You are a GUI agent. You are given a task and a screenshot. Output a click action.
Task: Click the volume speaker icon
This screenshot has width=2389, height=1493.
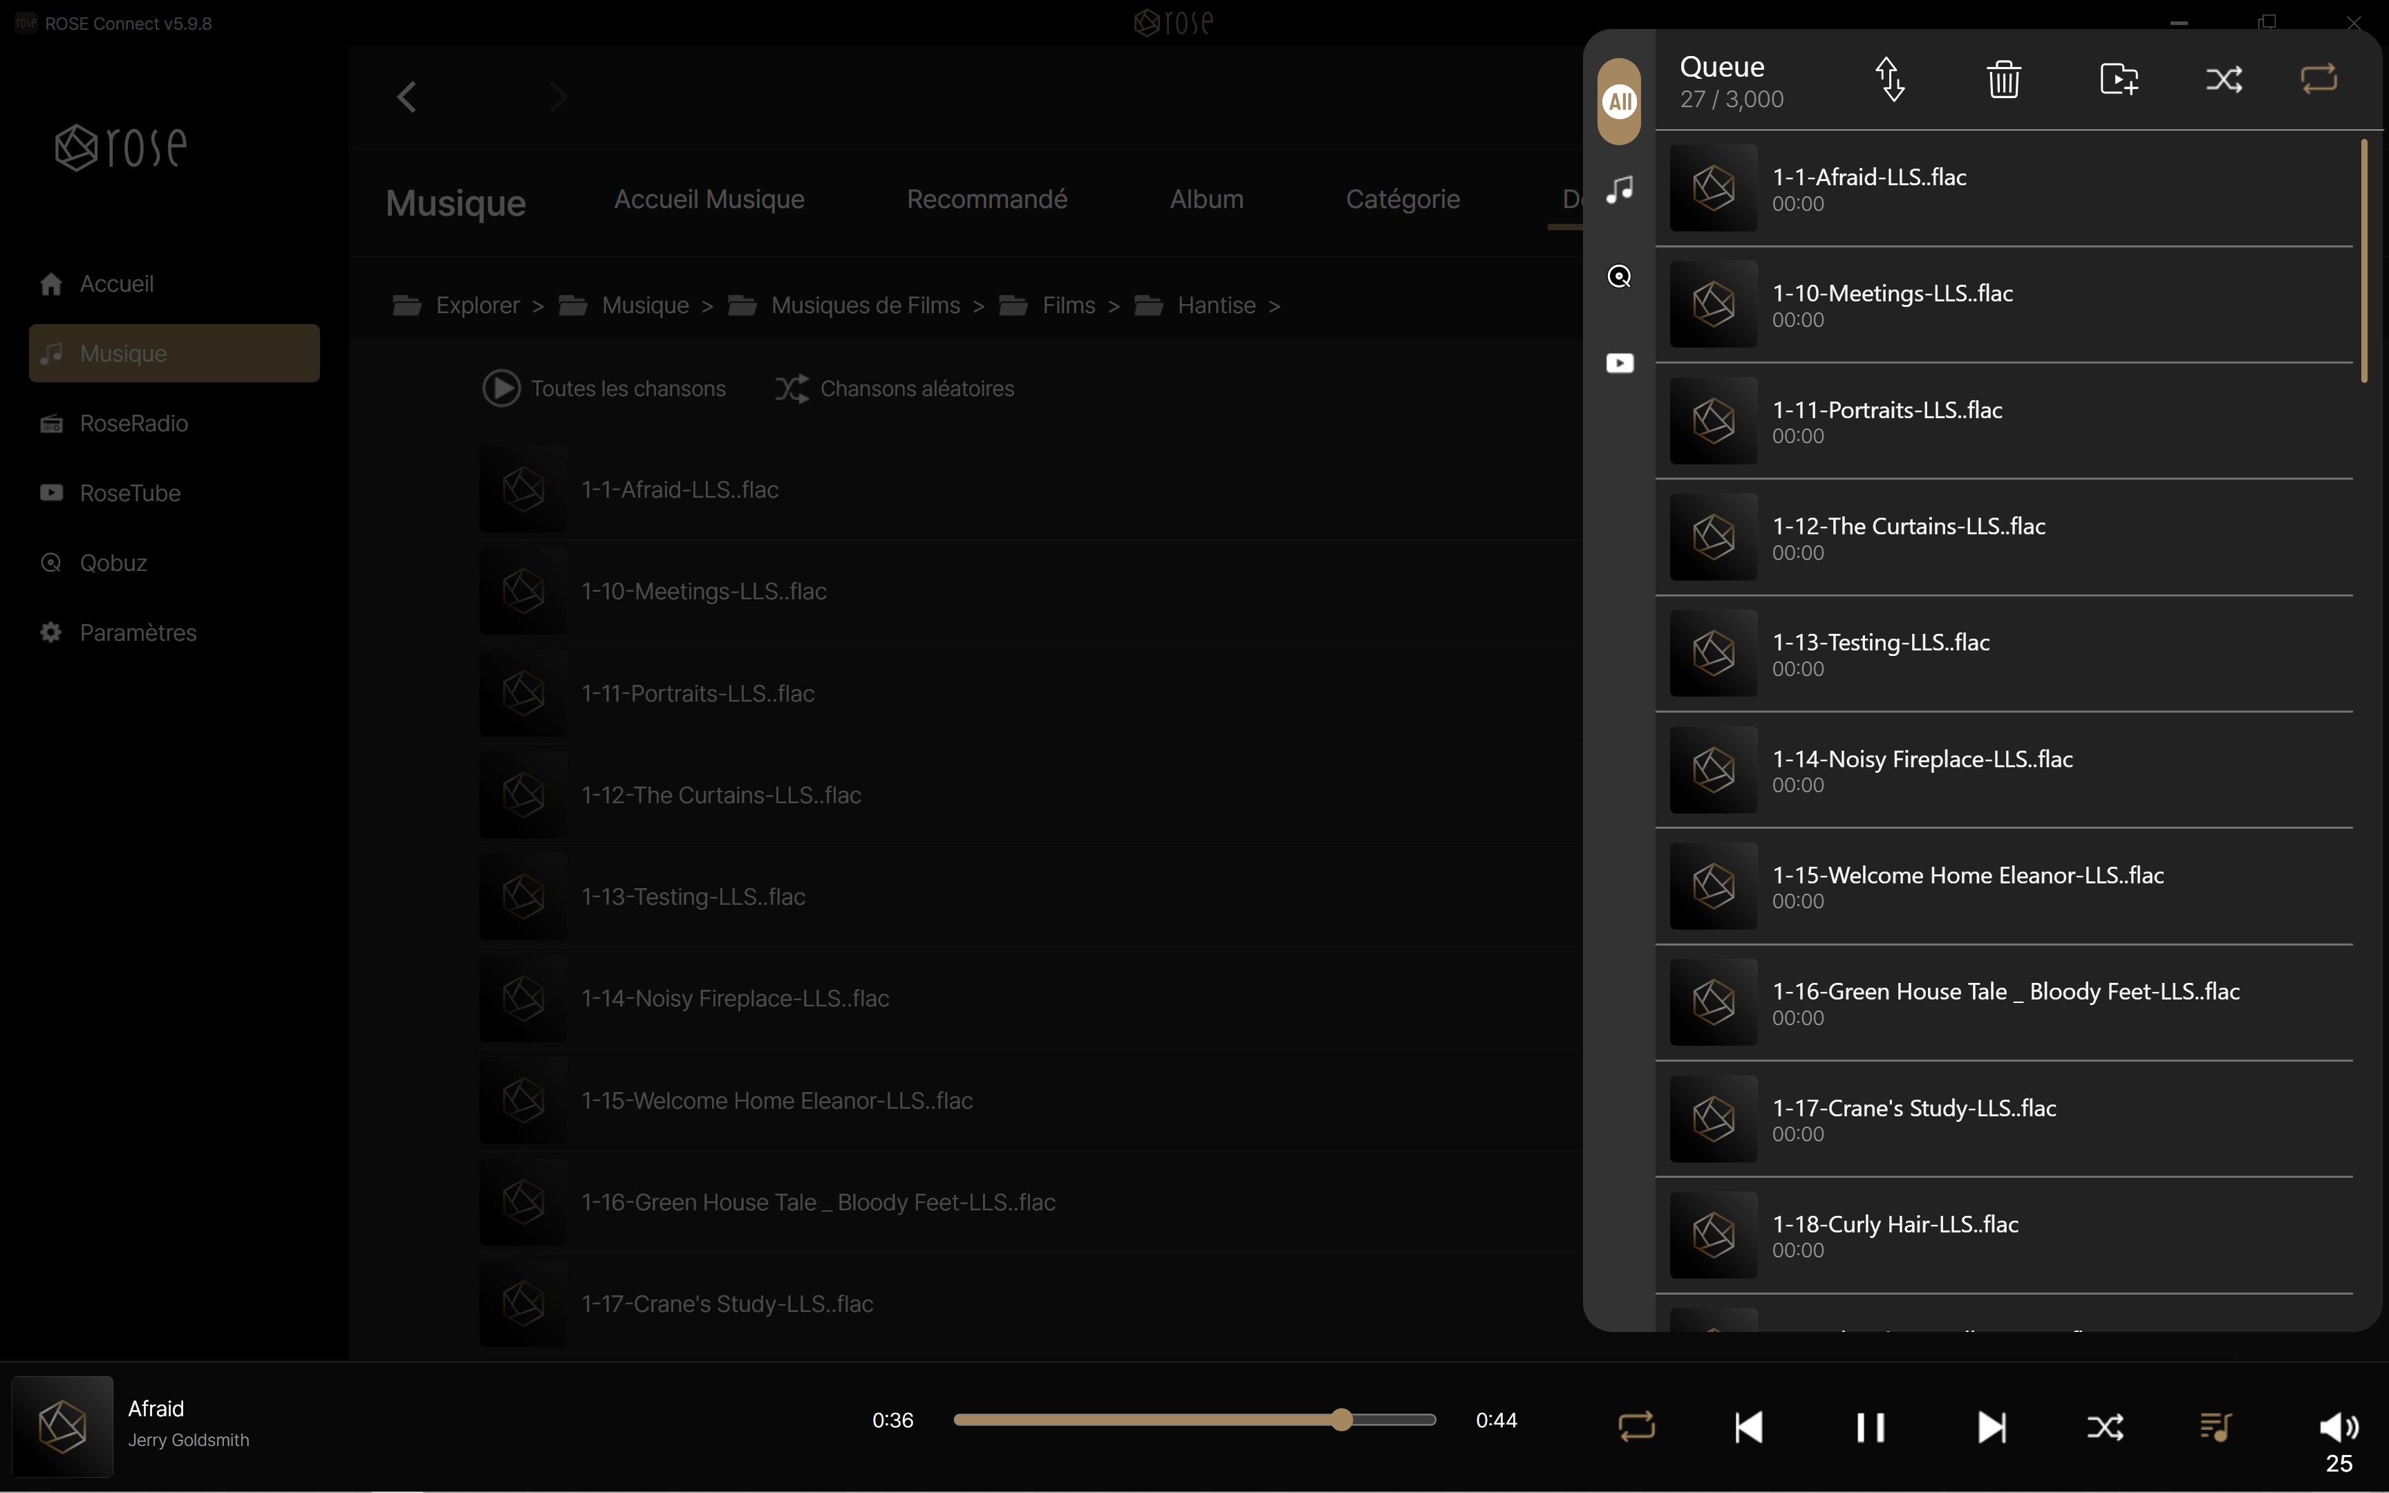pos(2339,1427)
